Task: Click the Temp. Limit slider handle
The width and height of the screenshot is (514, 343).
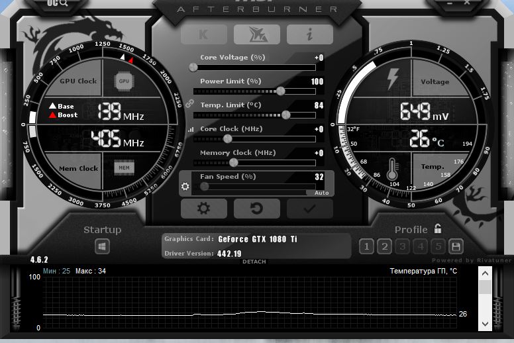Action: pos(286,115)
